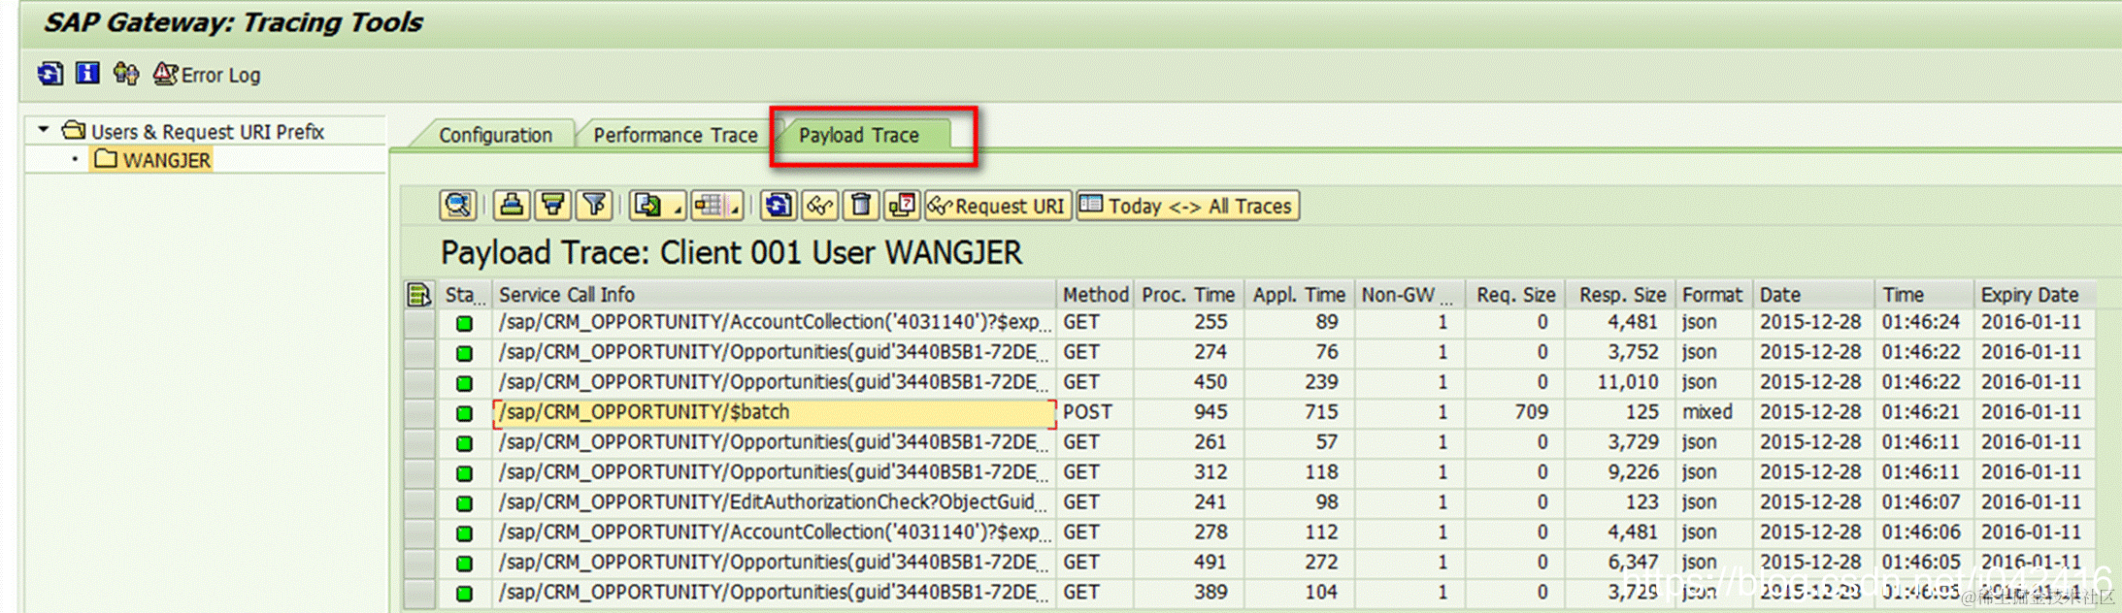Open the Export dropdown in the trace toolbar
2122x613 pixels.
tap(657, 206)
